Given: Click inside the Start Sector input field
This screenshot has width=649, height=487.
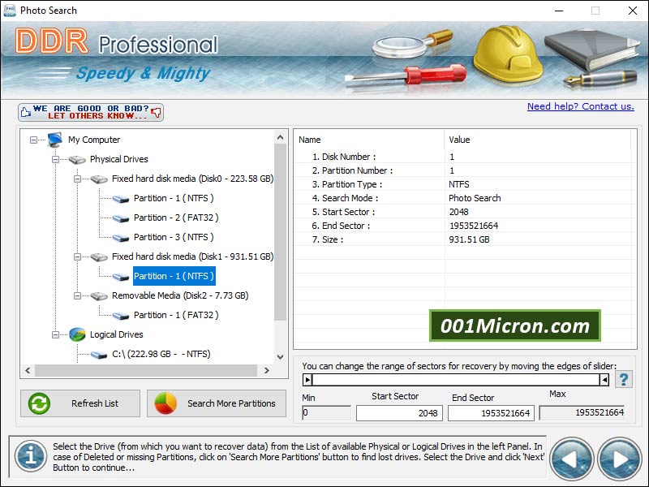Looking at the screenshot, I should [x=399, y=412].
